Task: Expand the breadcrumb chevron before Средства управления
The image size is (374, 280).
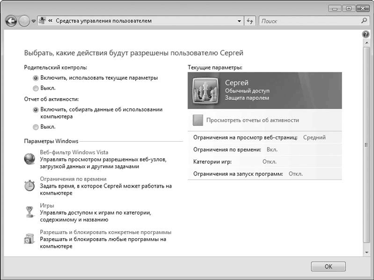Action: (51, 21)
